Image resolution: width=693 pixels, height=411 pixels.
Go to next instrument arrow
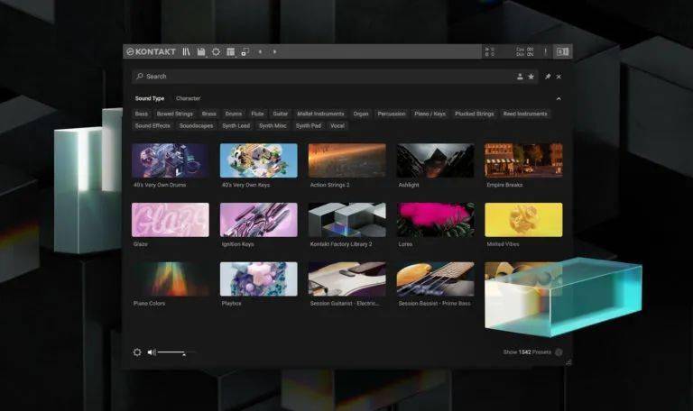click(274, 51)
